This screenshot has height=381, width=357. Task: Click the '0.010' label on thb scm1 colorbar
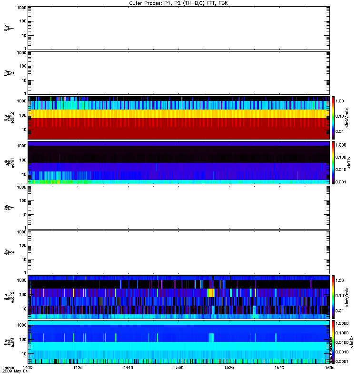[341, 170]
